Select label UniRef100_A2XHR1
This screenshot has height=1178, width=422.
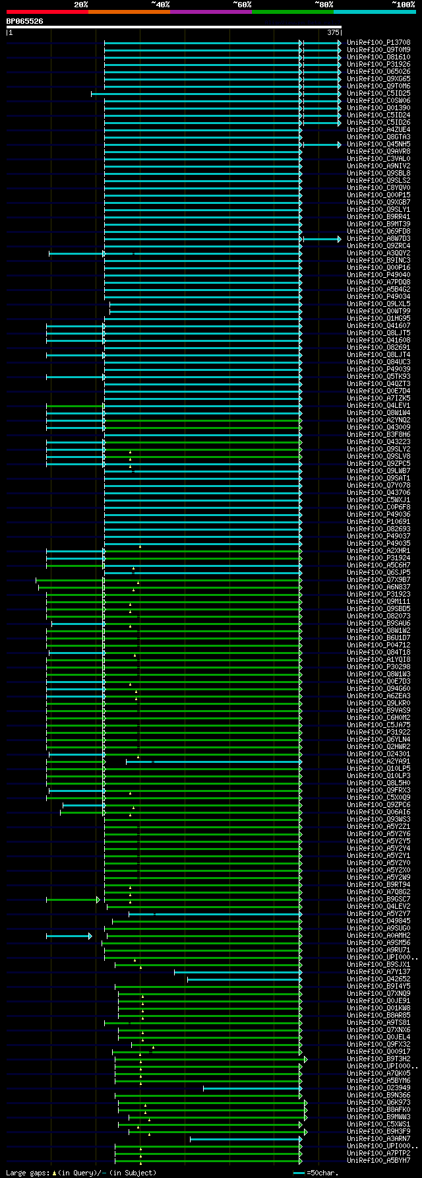[x=378, y=551]
